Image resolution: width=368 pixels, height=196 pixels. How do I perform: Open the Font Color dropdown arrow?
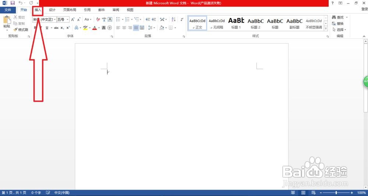[99, 28]
